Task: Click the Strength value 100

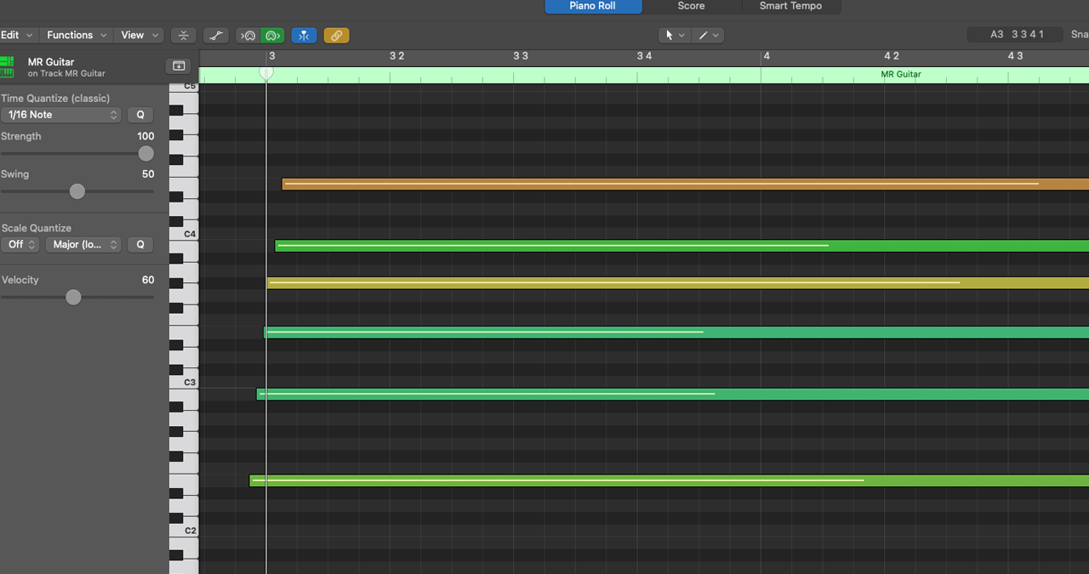Action: pos(145,136)
